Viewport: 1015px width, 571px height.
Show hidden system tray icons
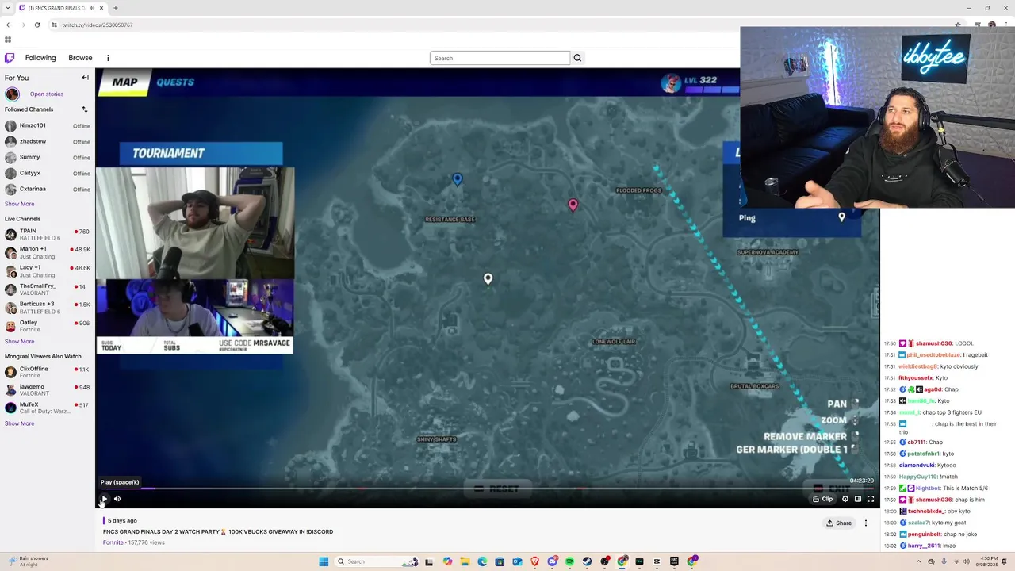point(919,561)
